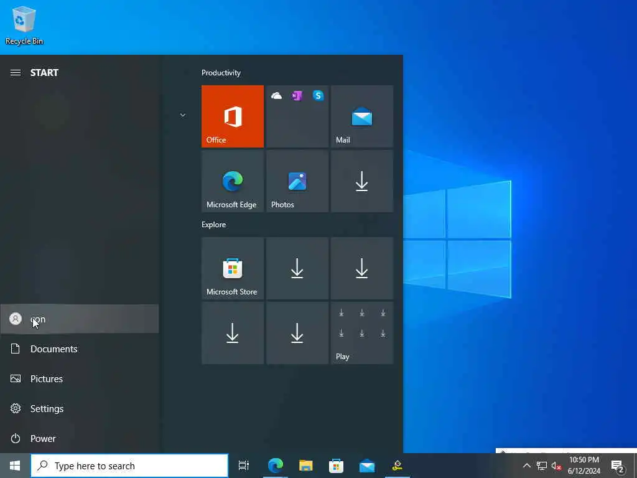Click the muted volume tray icon
The height and width of the screenshot is (478, 637).
pos(557,466)
